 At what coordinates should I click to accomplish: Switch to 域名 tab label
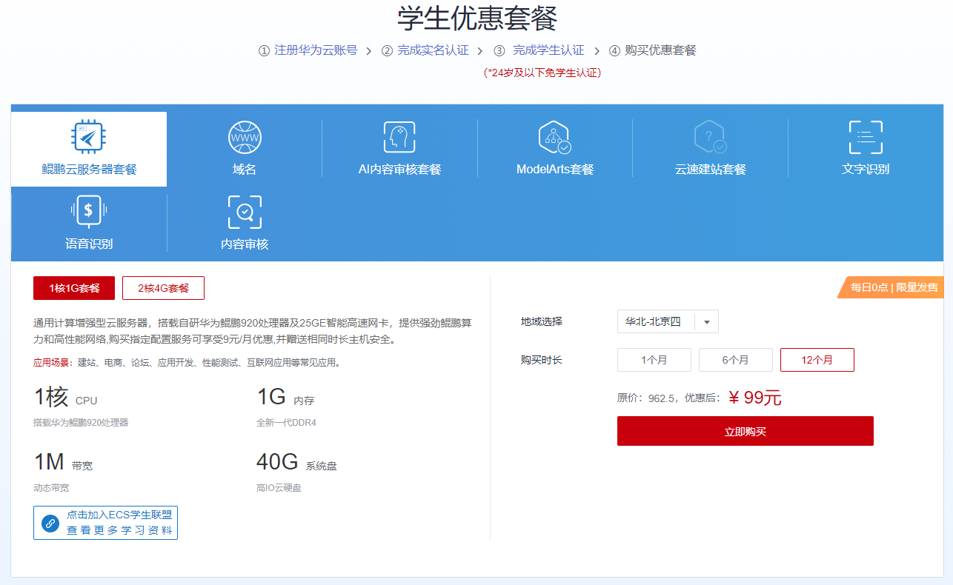[x=245, y=169]
